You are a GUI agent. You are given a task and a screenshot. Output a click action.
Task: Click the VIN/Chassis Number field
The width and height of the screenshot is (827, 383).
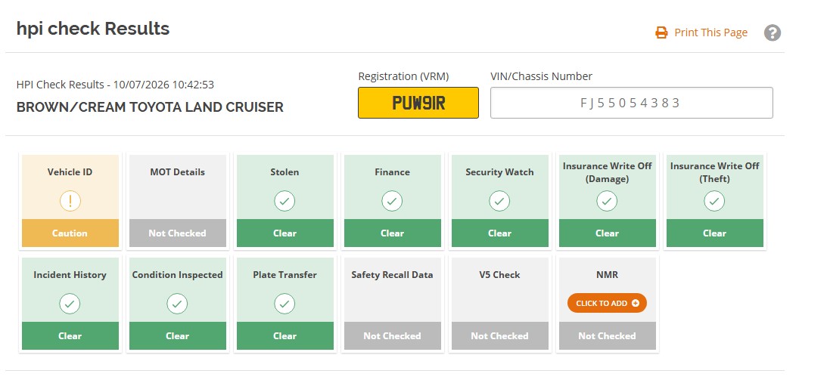[x=631, y=103]
